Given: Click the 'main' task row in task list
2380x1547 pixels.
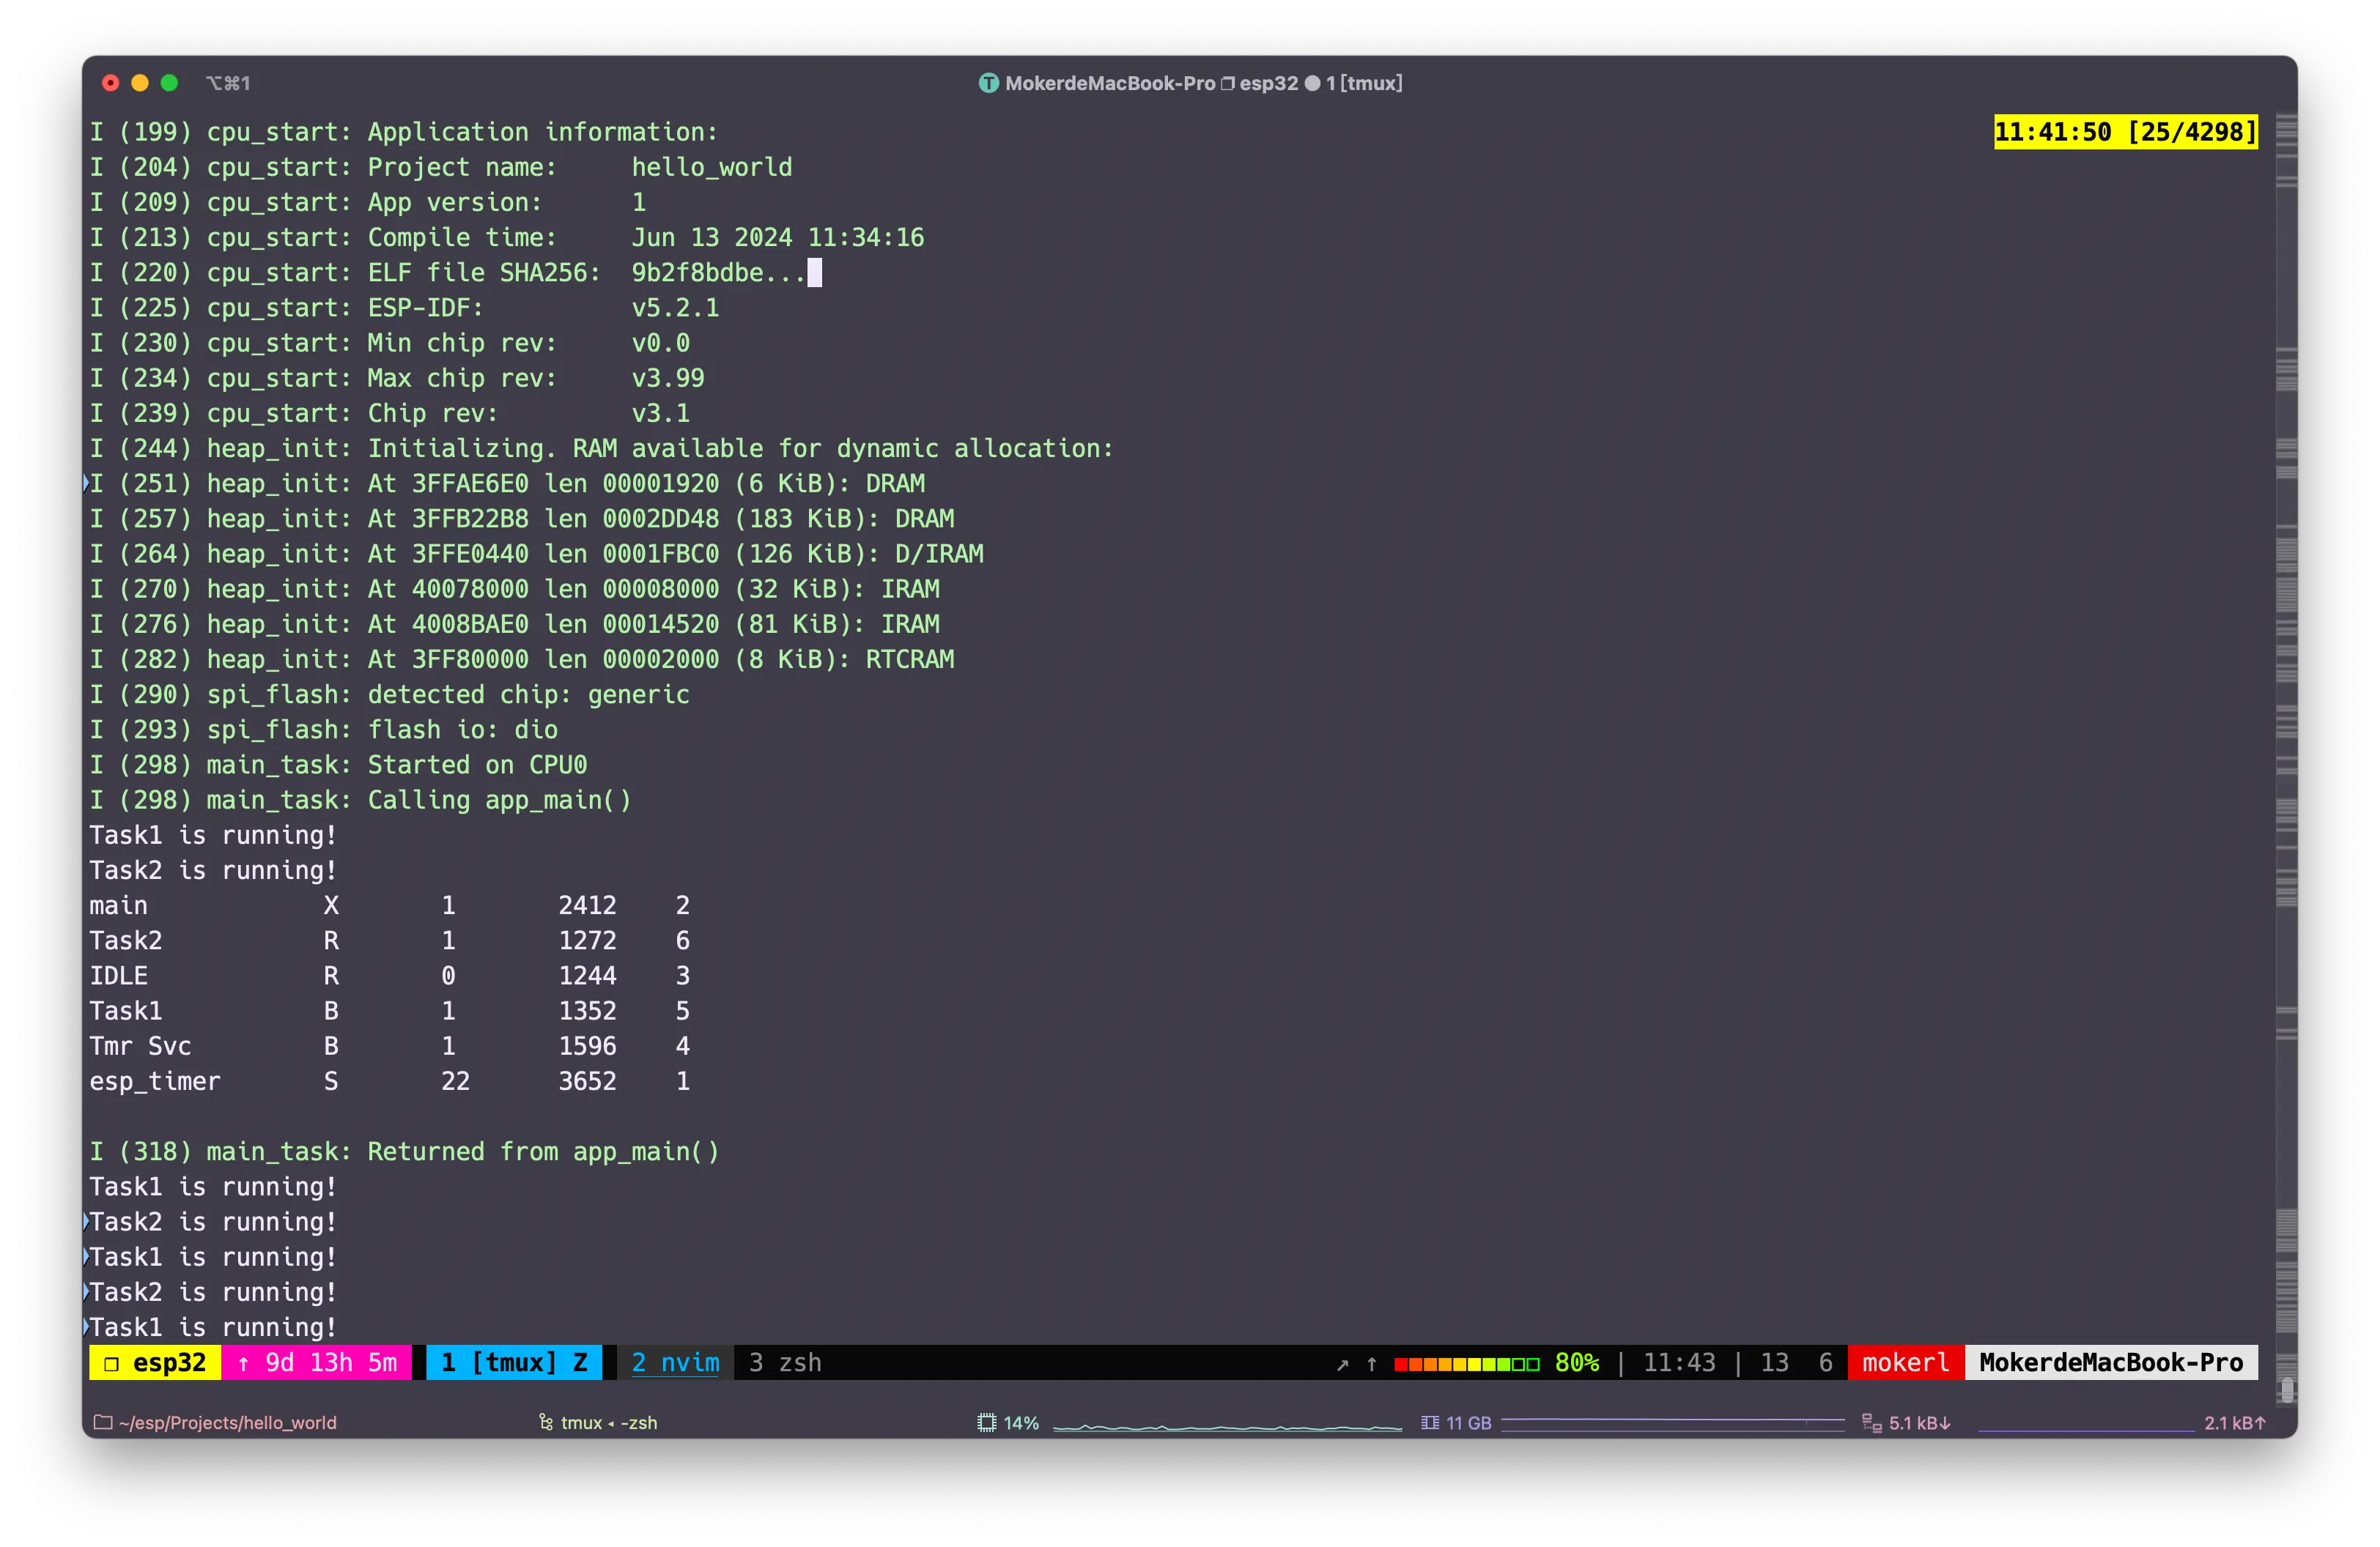Looking at the screenshot, I should (390, 905).
